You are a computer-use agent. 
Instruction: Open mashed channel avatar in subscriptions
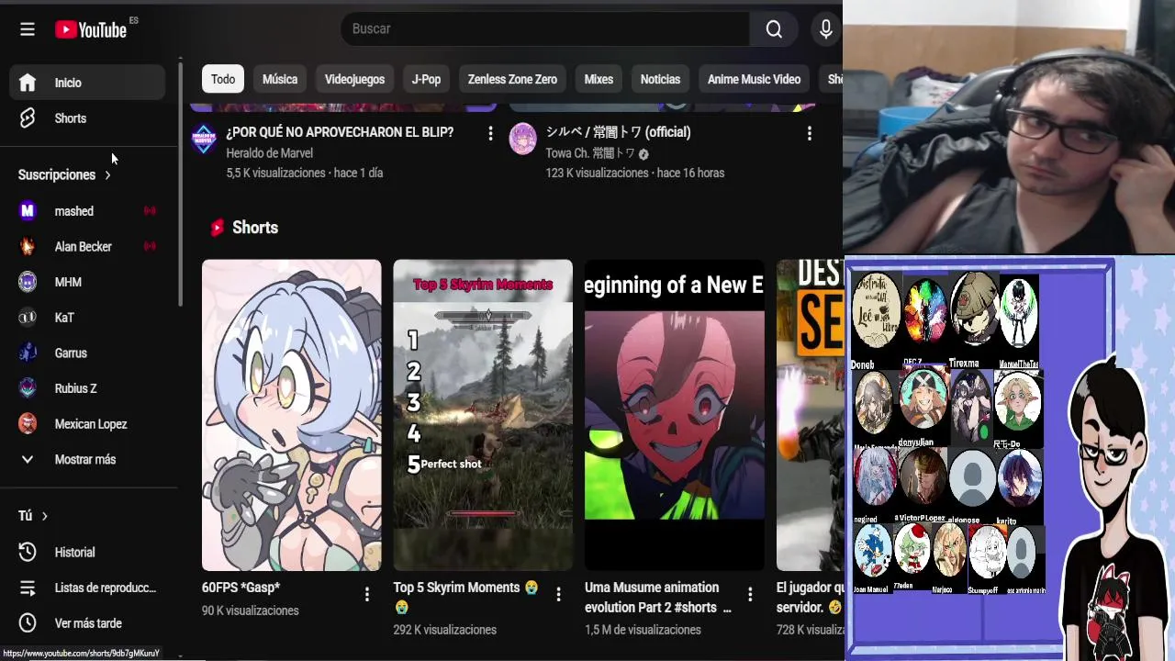28,211
